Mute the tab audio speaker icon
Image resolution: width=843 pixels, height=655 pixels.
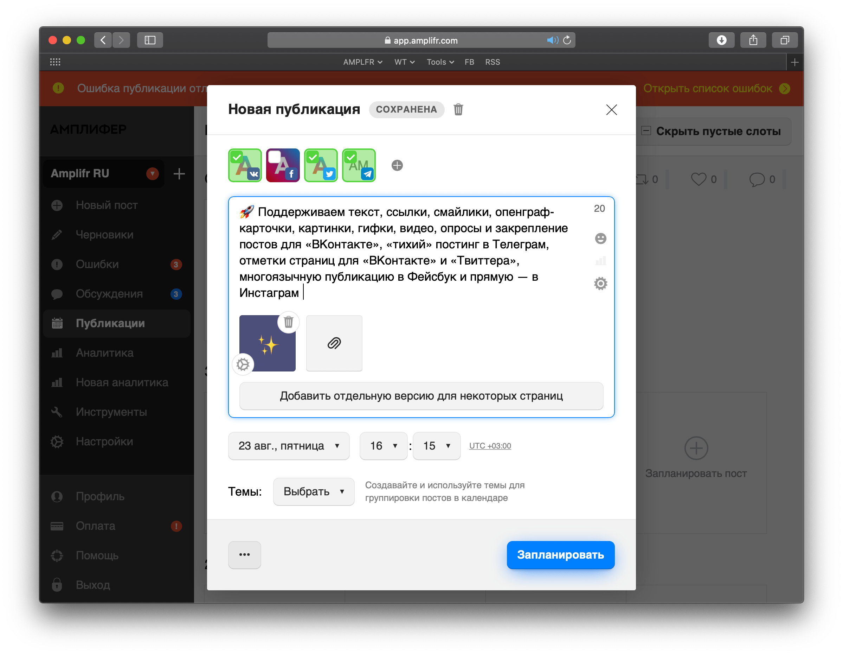(552, 40)
